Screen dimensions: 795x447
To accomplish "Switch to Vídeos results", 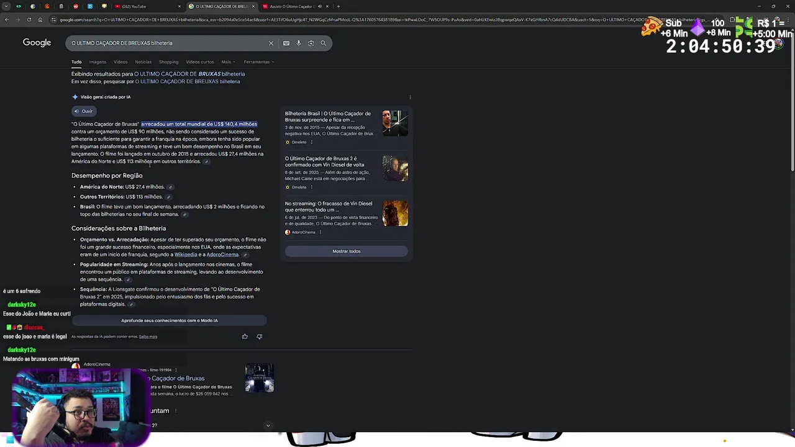I will [120, 62].
